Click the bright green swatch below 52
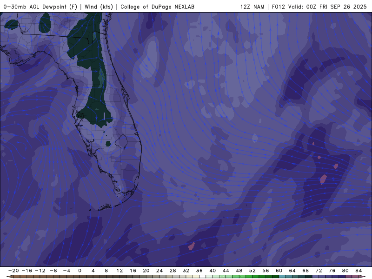Image resolution: width=372 pixels, height=279 pixels. (256, 277)
